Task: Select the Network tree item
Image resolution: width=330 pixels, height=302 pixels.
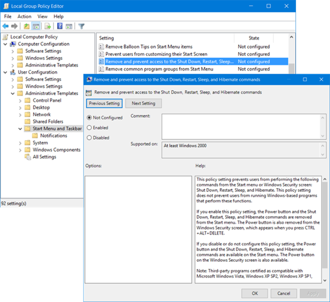Action: pos(42,114)
